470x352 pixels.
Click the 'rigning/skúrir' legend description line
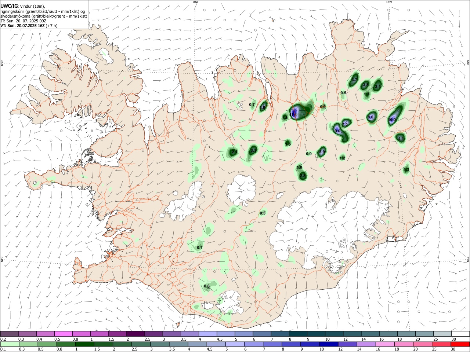point(42,11)
